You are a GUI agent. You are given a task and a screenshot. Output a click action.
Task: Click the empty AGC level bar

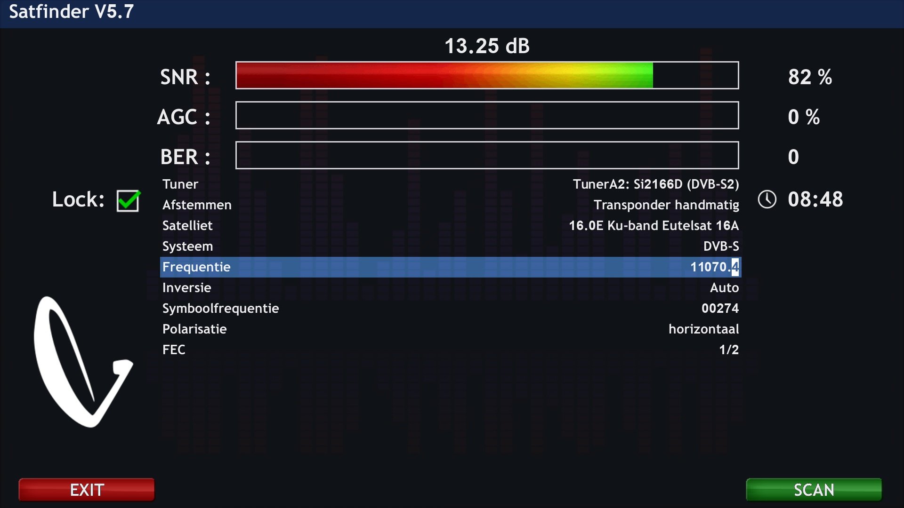pyautogui.click(x=487, y=115)
